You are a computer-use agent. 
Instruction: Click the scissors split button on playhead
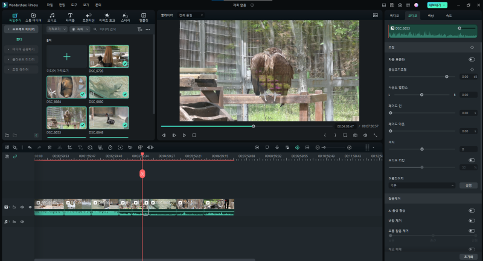(x=142, y=174)
